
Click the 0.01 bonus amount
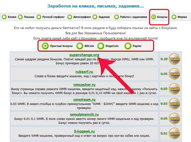pyautogui.click(x=164, y=134)
